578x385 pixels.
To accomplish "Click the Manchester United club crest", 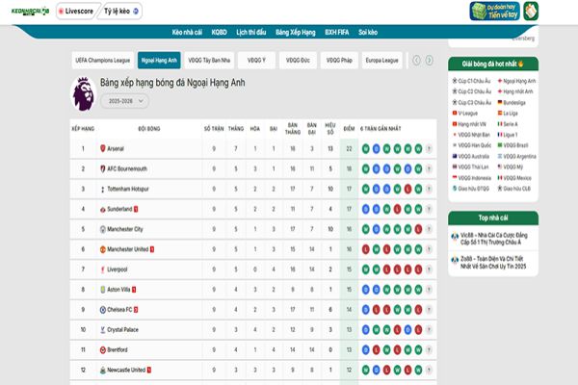I will click(x=105, y=248).
